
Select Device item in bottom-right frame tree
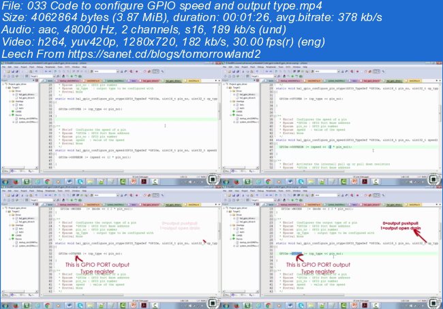[239, 239]
